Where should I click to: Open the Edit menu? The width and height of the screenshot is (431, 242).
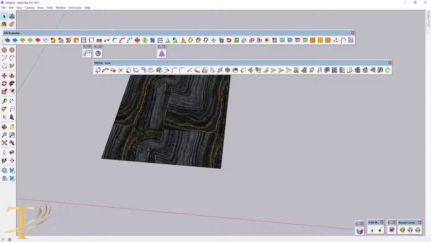11,7
